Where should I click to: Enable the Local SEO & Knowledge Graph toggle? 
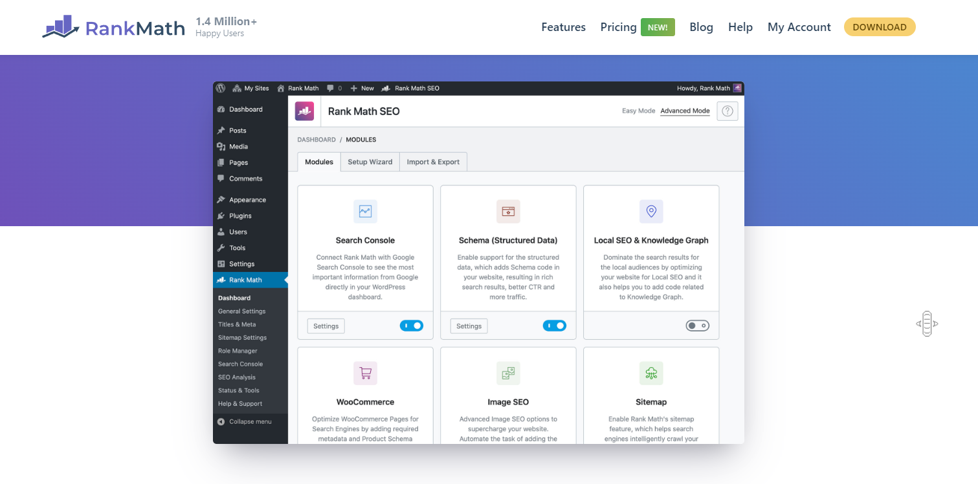pyautogui.click(x=698, y=326)
